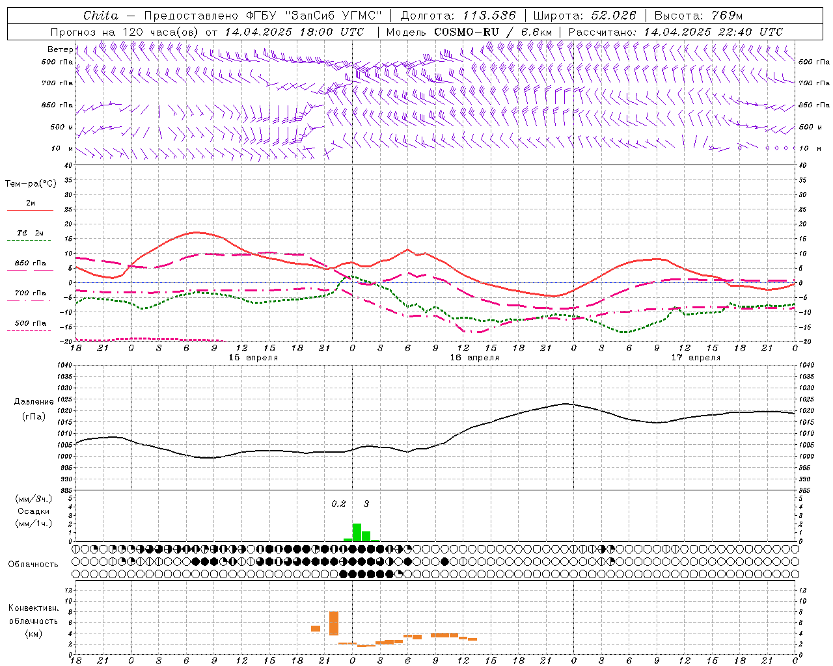Click the tallest green precipitation bar
The image size is (833, 666).
(357, 532)
